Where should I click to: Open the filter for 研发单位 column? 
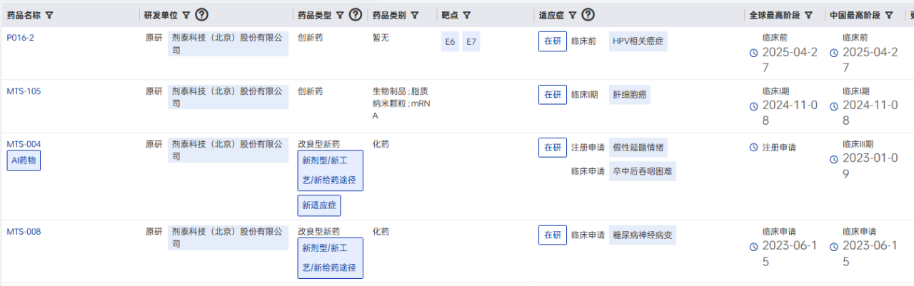pyautogui.click(x=186, y=15)
